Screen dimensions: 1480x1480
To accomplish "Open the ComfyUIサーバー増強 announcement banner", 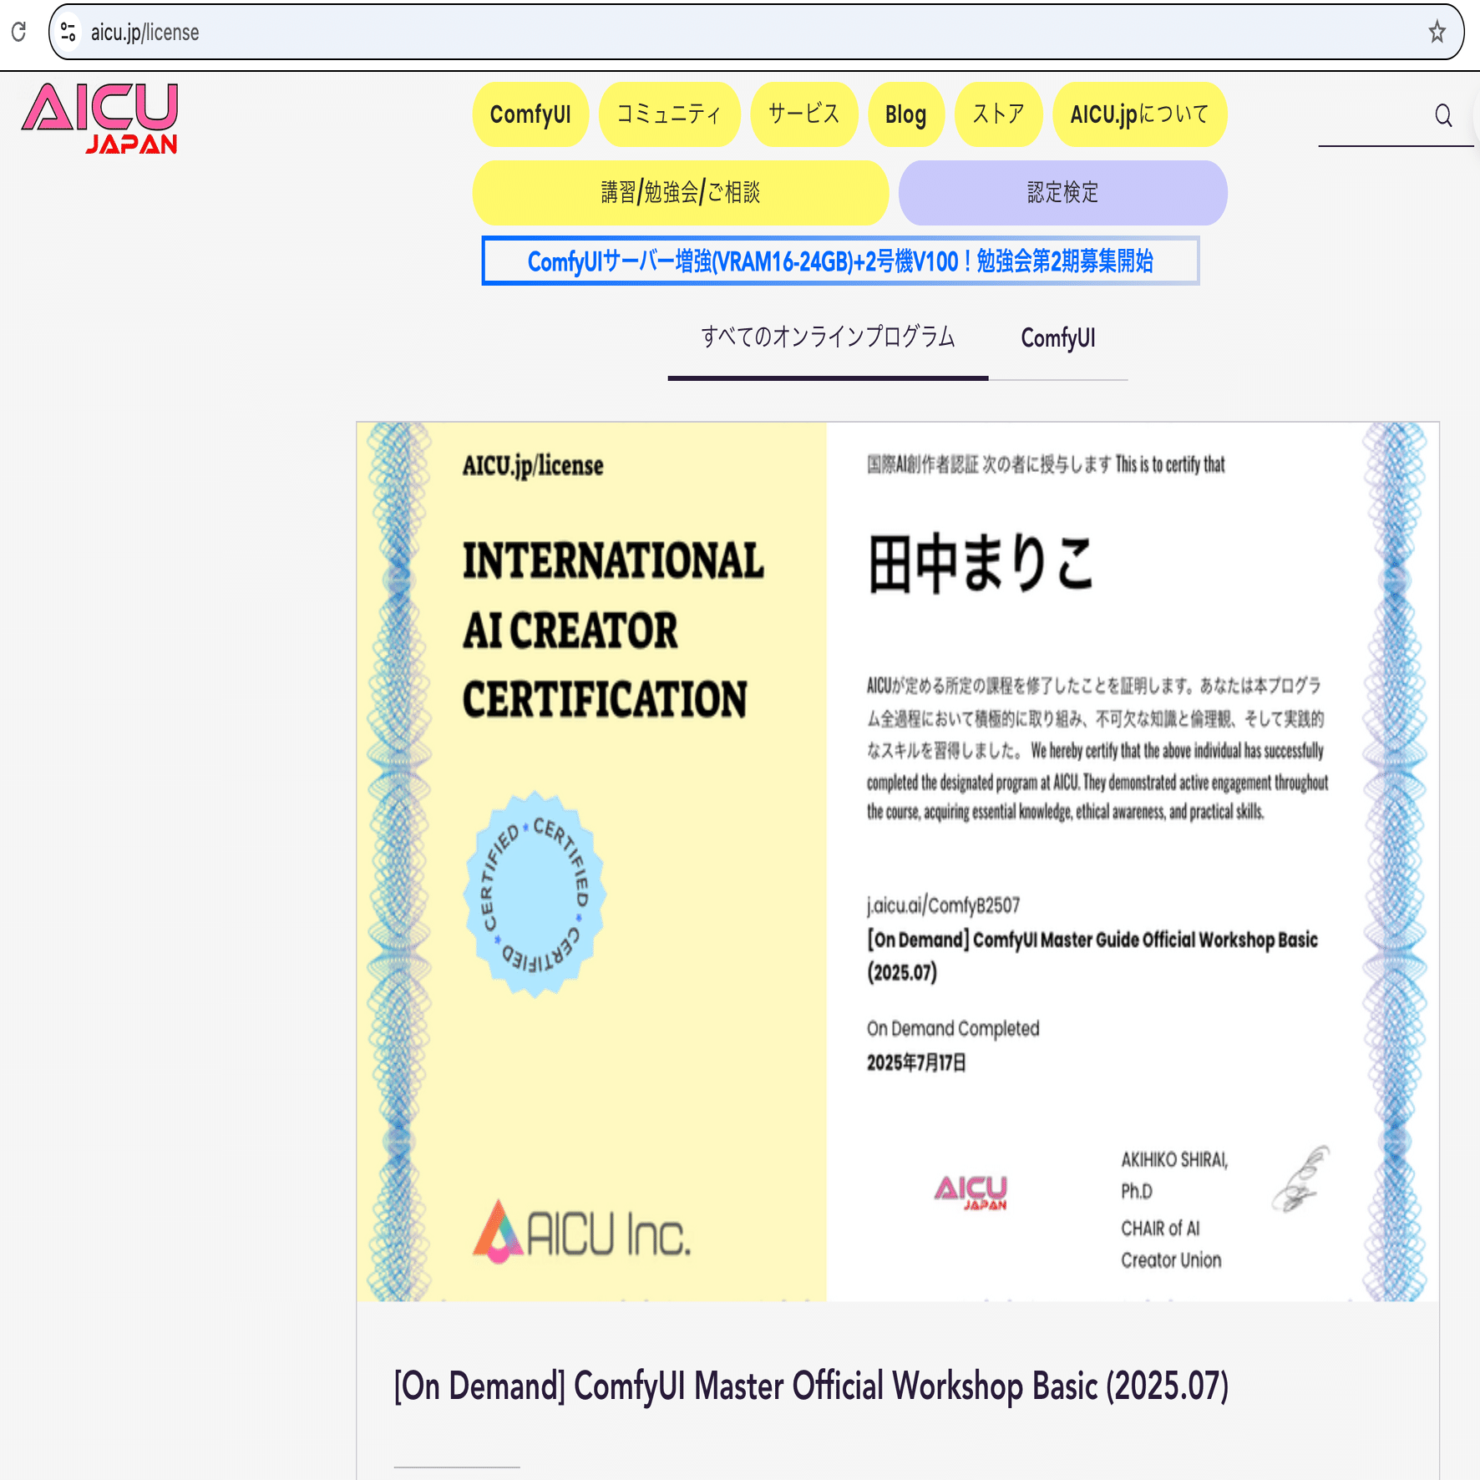I will pyautogui.click(x=840, y=261).
